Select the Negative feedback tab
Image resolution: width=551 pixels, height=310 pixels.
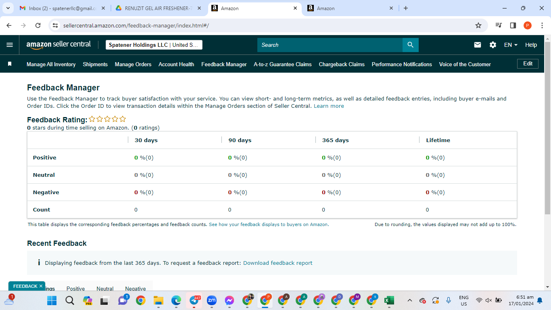pyautogui.click(x=136, y=289)
